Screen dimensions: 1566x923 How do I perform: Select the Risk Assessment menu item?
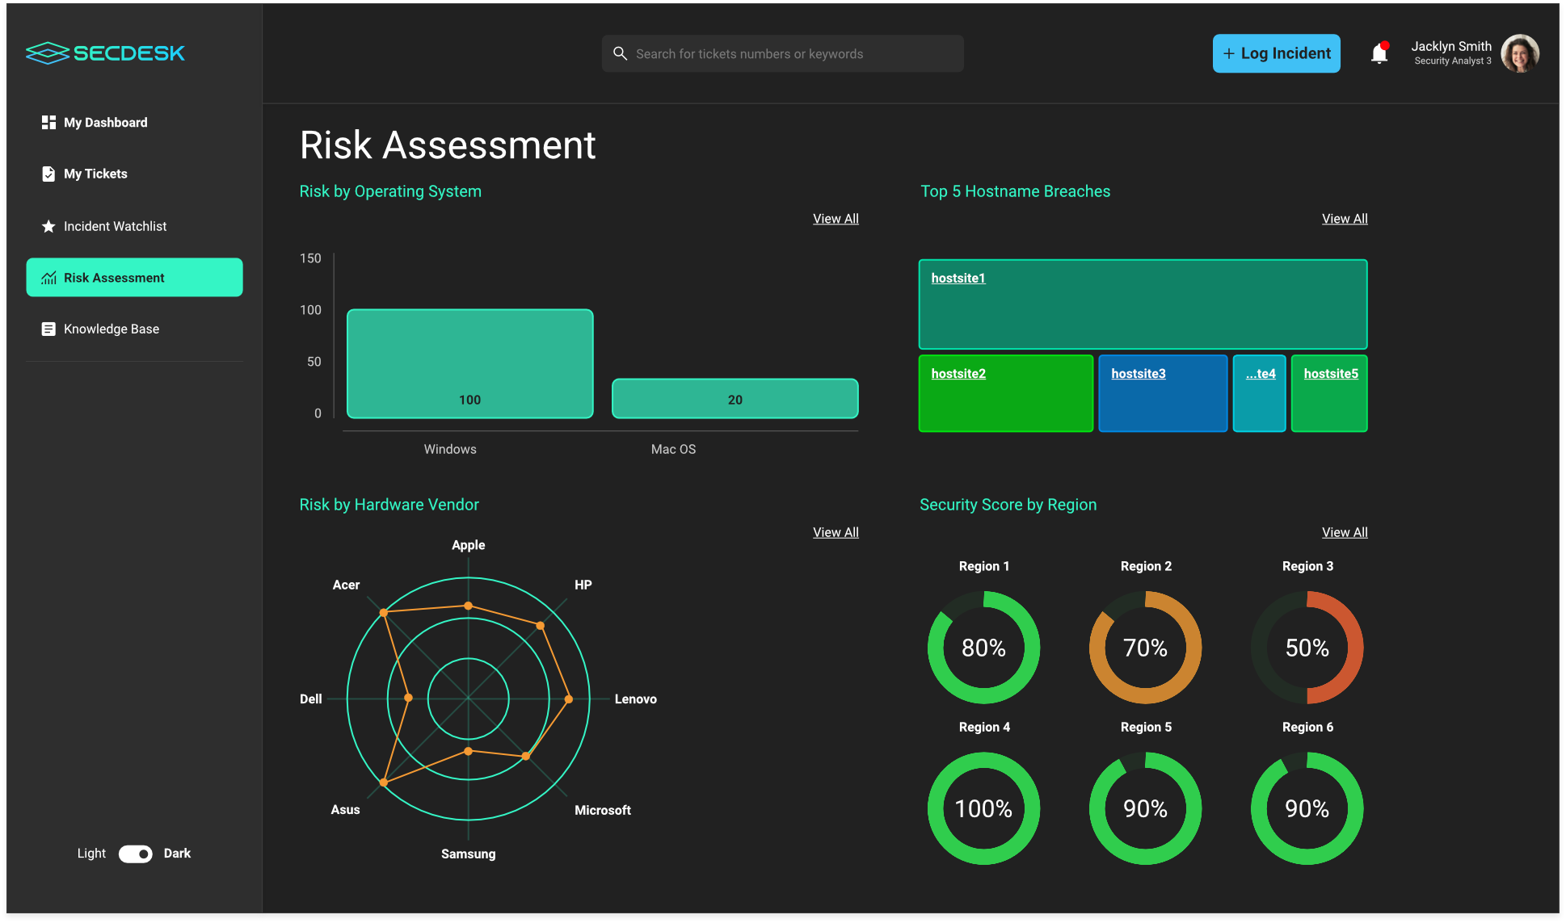[134, 277]
